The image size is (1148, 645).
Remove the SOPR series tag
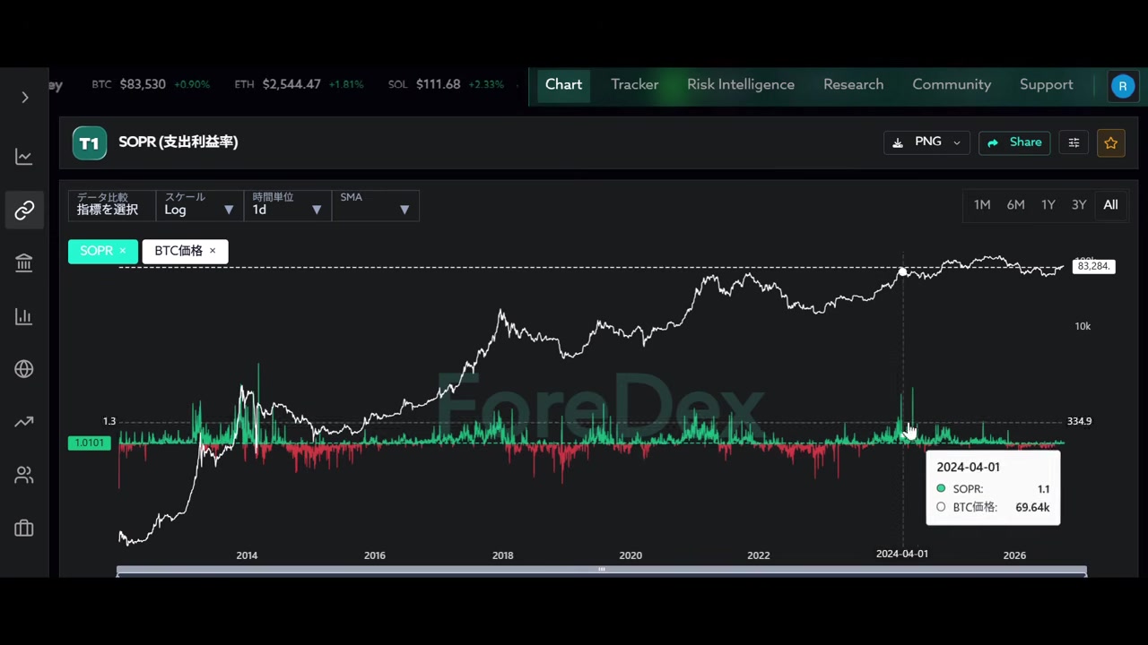click(123, 251)
